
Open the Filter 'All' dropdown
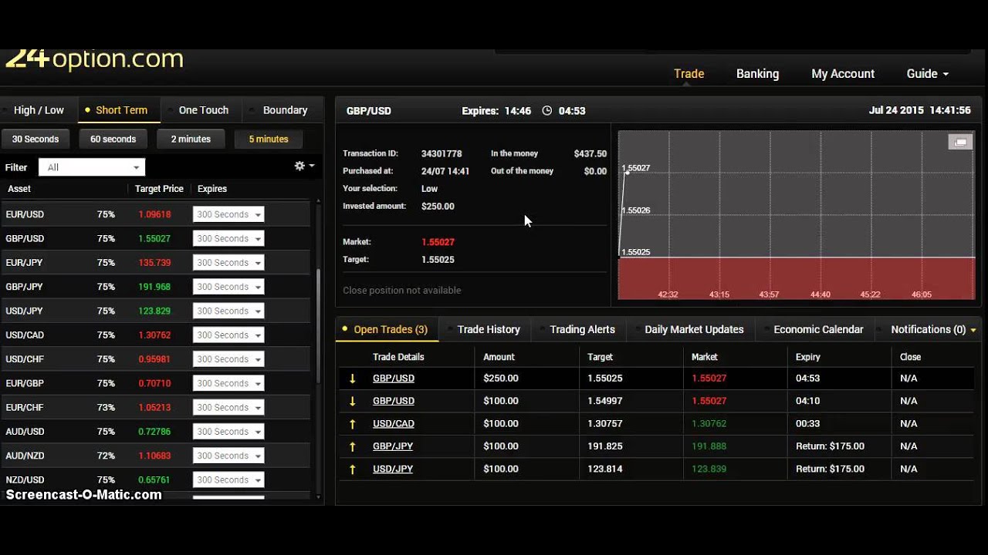[92, 167]
